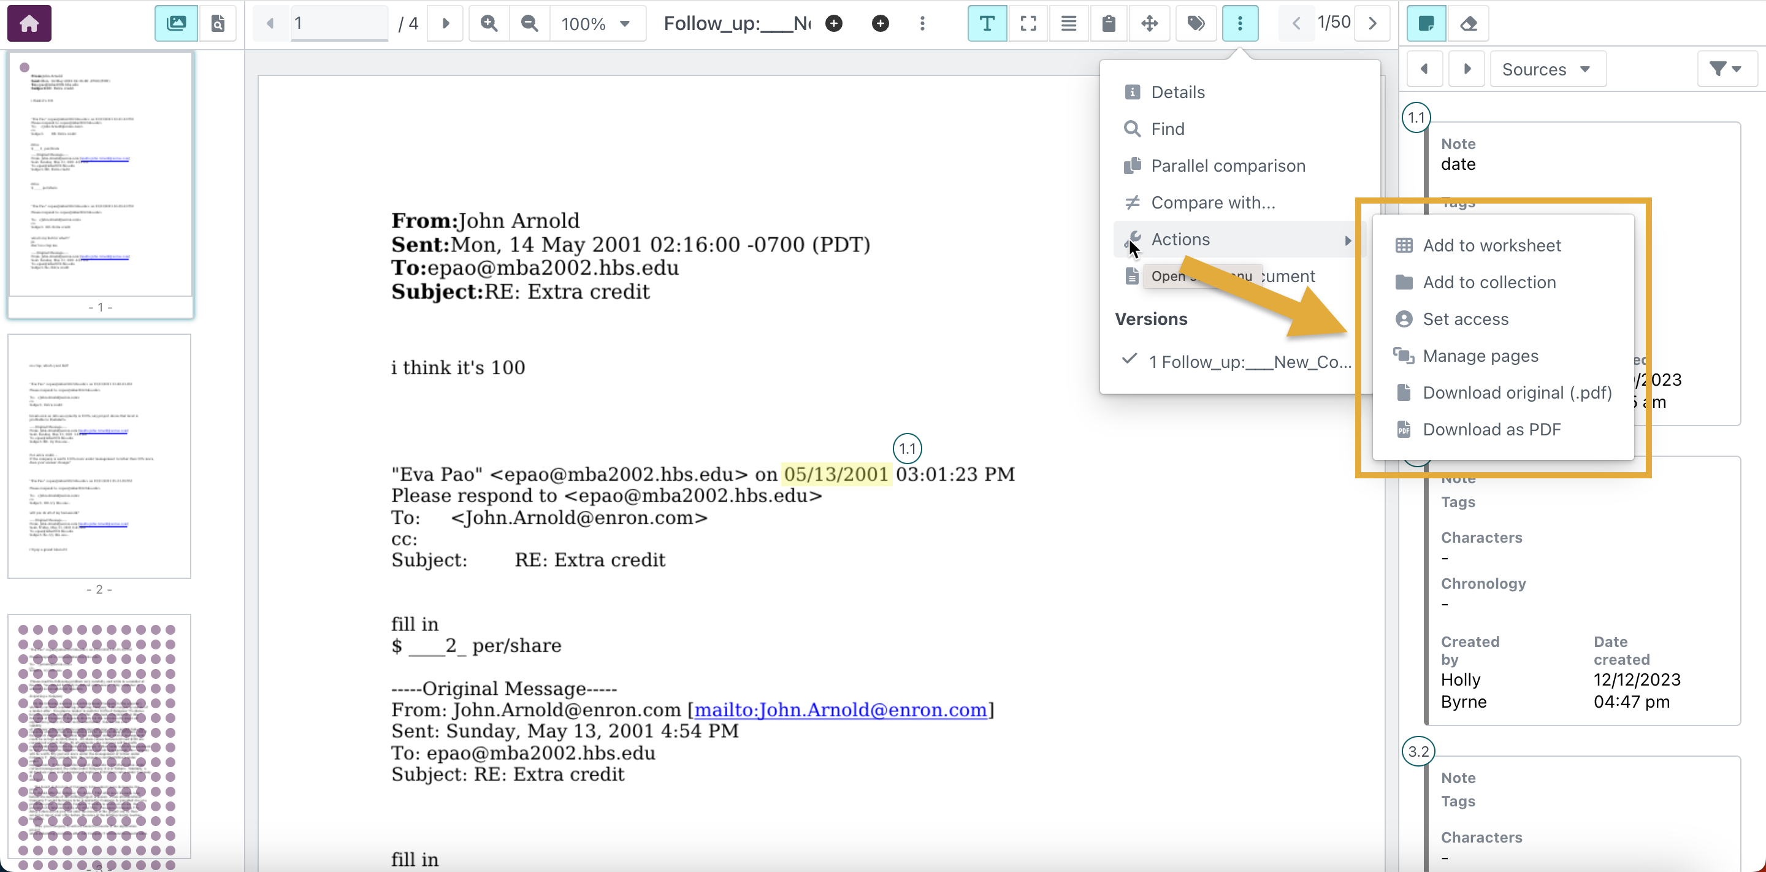The width and height of the screenshot is (1766, 872).
Task: Open the tags tool
Action: click(x=1196, y=23)
